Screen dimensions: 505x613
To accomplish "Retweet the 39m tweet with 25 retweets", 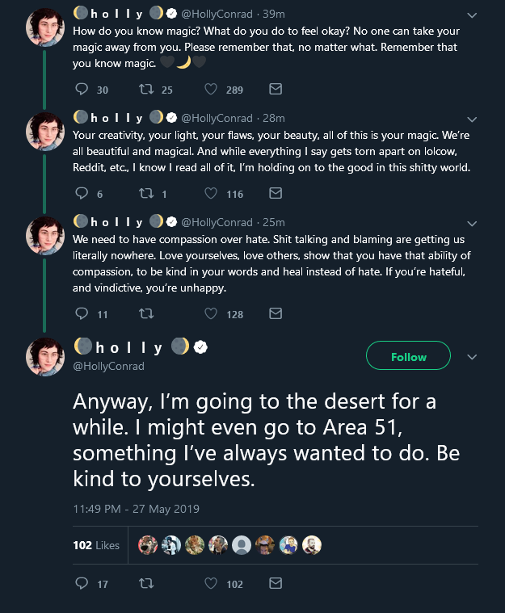I will (146, 89).
